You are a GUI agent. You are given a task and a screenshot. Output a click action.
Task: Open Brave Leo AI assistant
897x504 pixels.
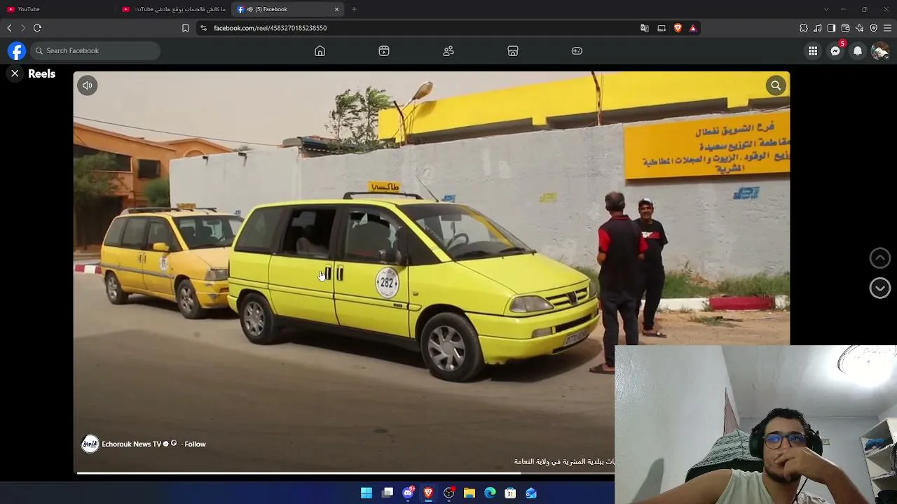click(859, 28)
